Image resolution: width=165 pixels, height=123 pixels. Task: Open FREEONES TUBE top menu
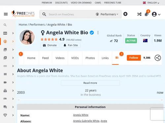113,3
